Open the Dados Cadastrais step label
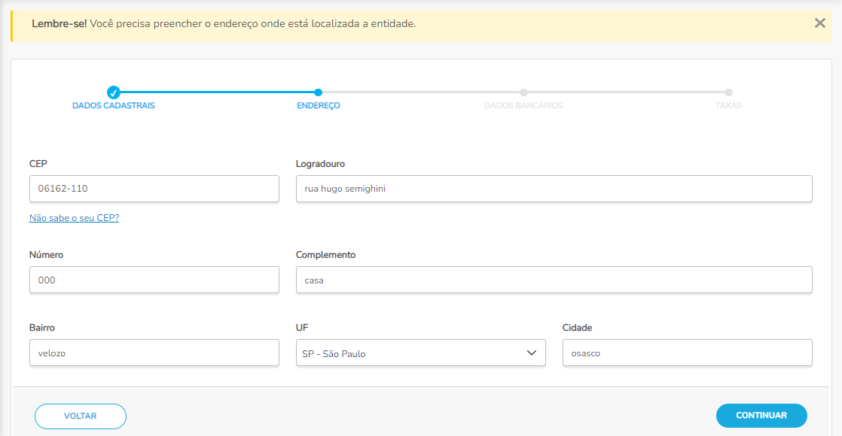842x436 pixels. (x=113, y=106)
